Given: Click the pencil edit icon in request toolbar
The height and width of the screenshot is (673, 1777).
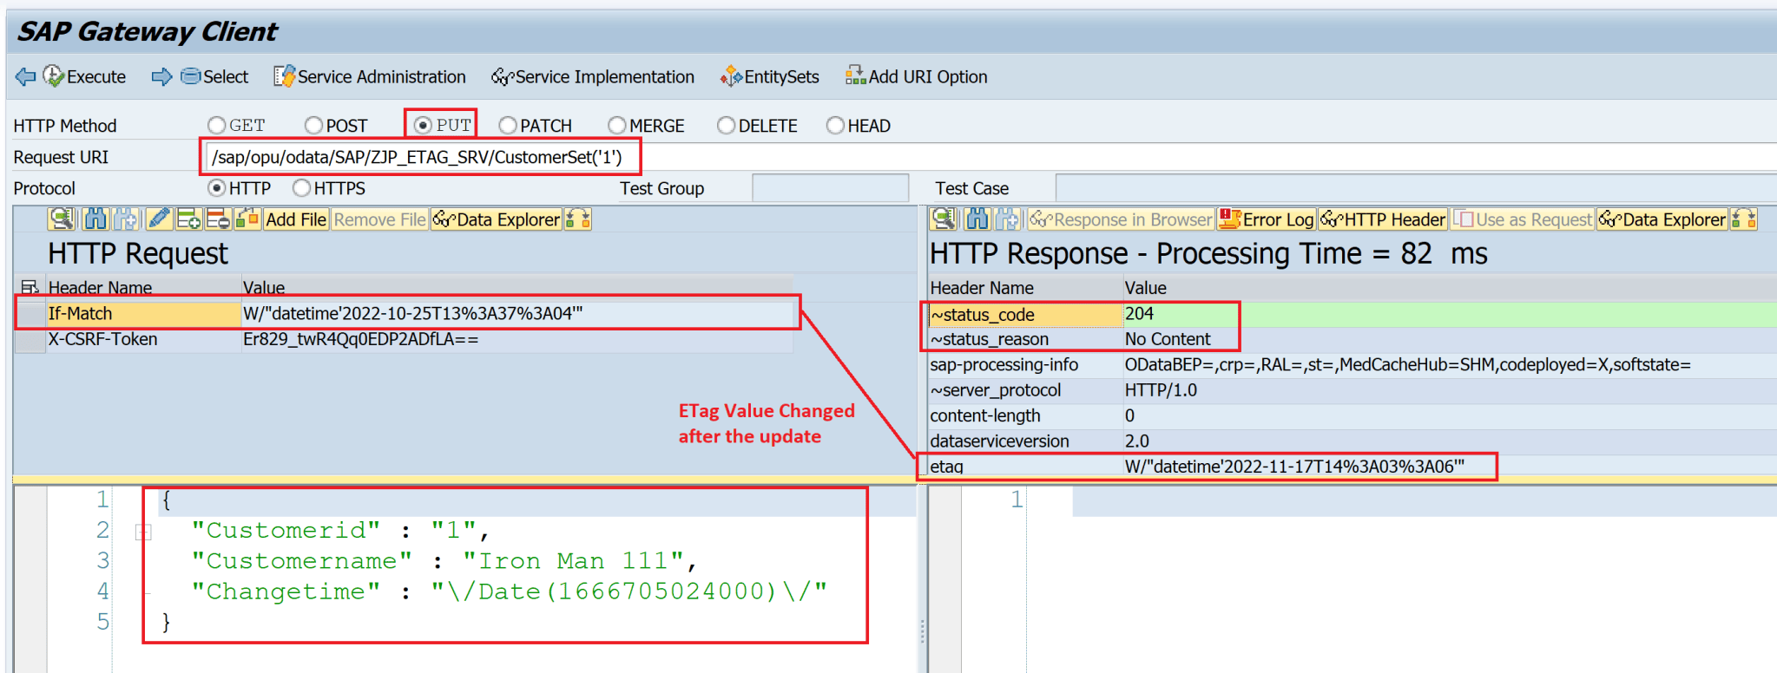Looking at the screenshot, I should coord(159,219).
